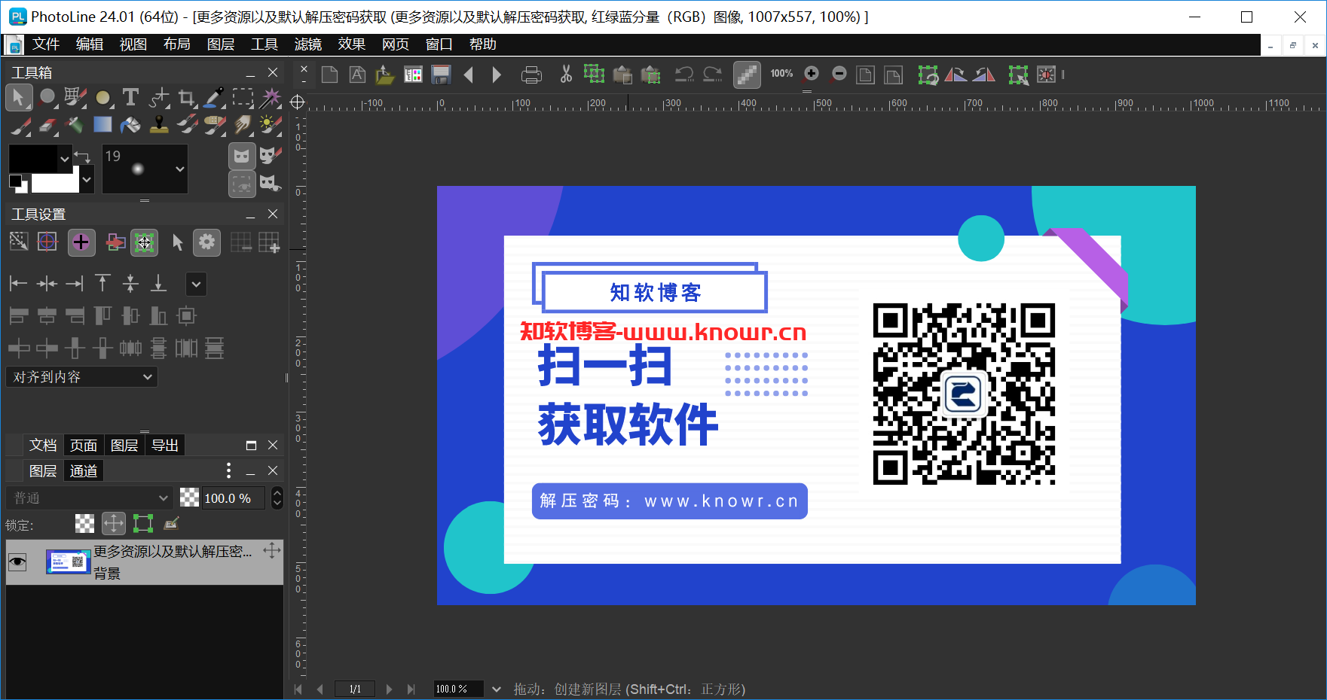Select the magnifier zoom tool
The height and width of the screenshot is (700, 1327).
[x=47, y=97]
